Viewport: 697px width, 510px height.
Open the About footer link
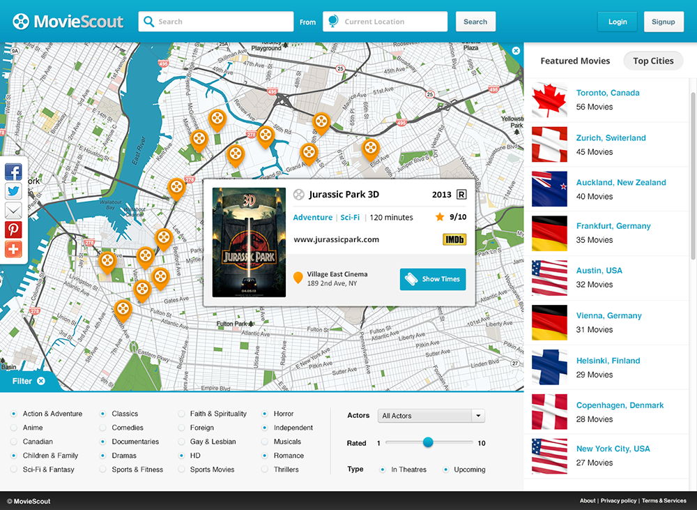click(x=587, y=501)
